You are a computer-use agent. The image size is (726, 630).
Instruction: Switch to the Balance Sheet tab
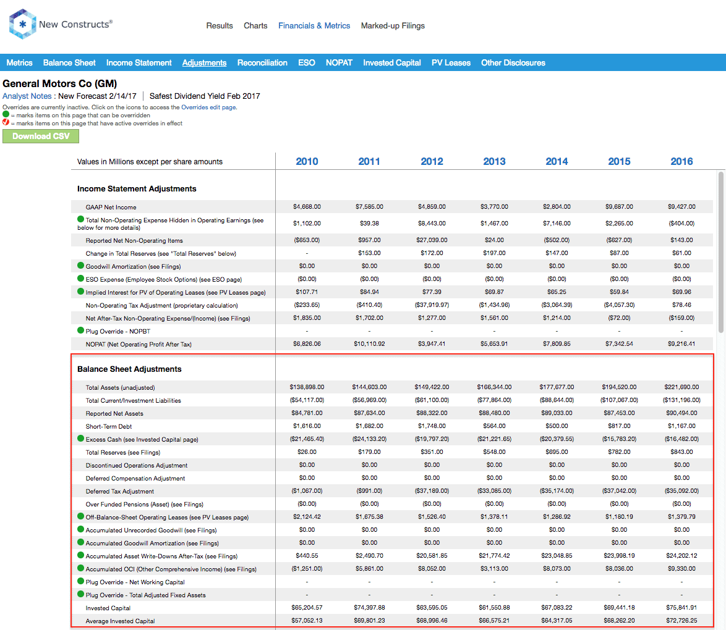point(69,63)
